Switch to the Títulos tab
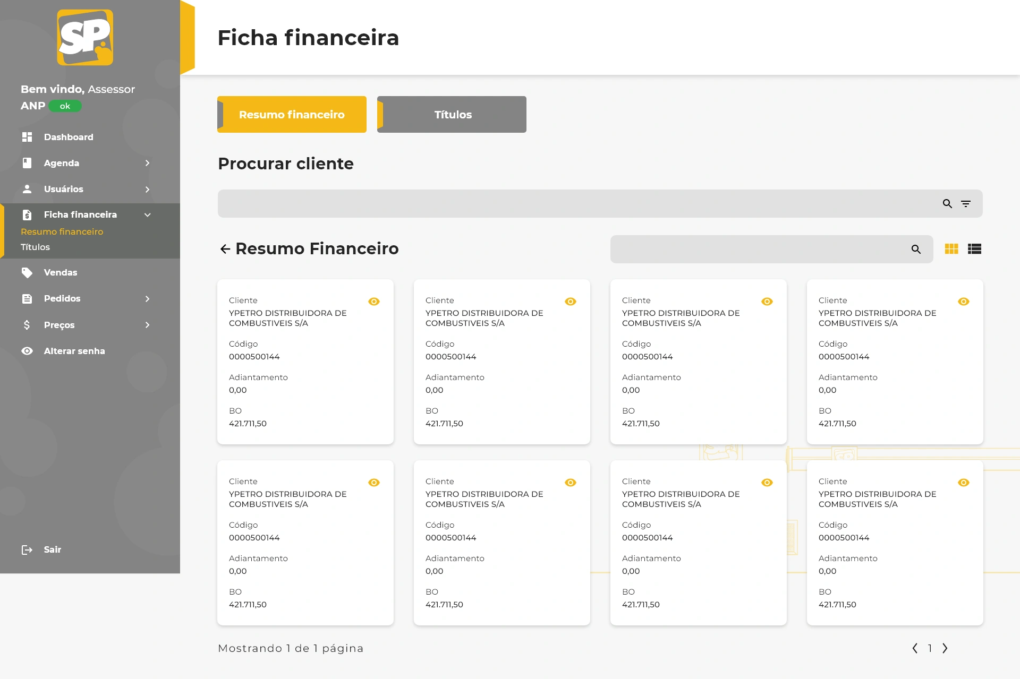The height and width of the screenshot is (679, 1020). [452, 115]
